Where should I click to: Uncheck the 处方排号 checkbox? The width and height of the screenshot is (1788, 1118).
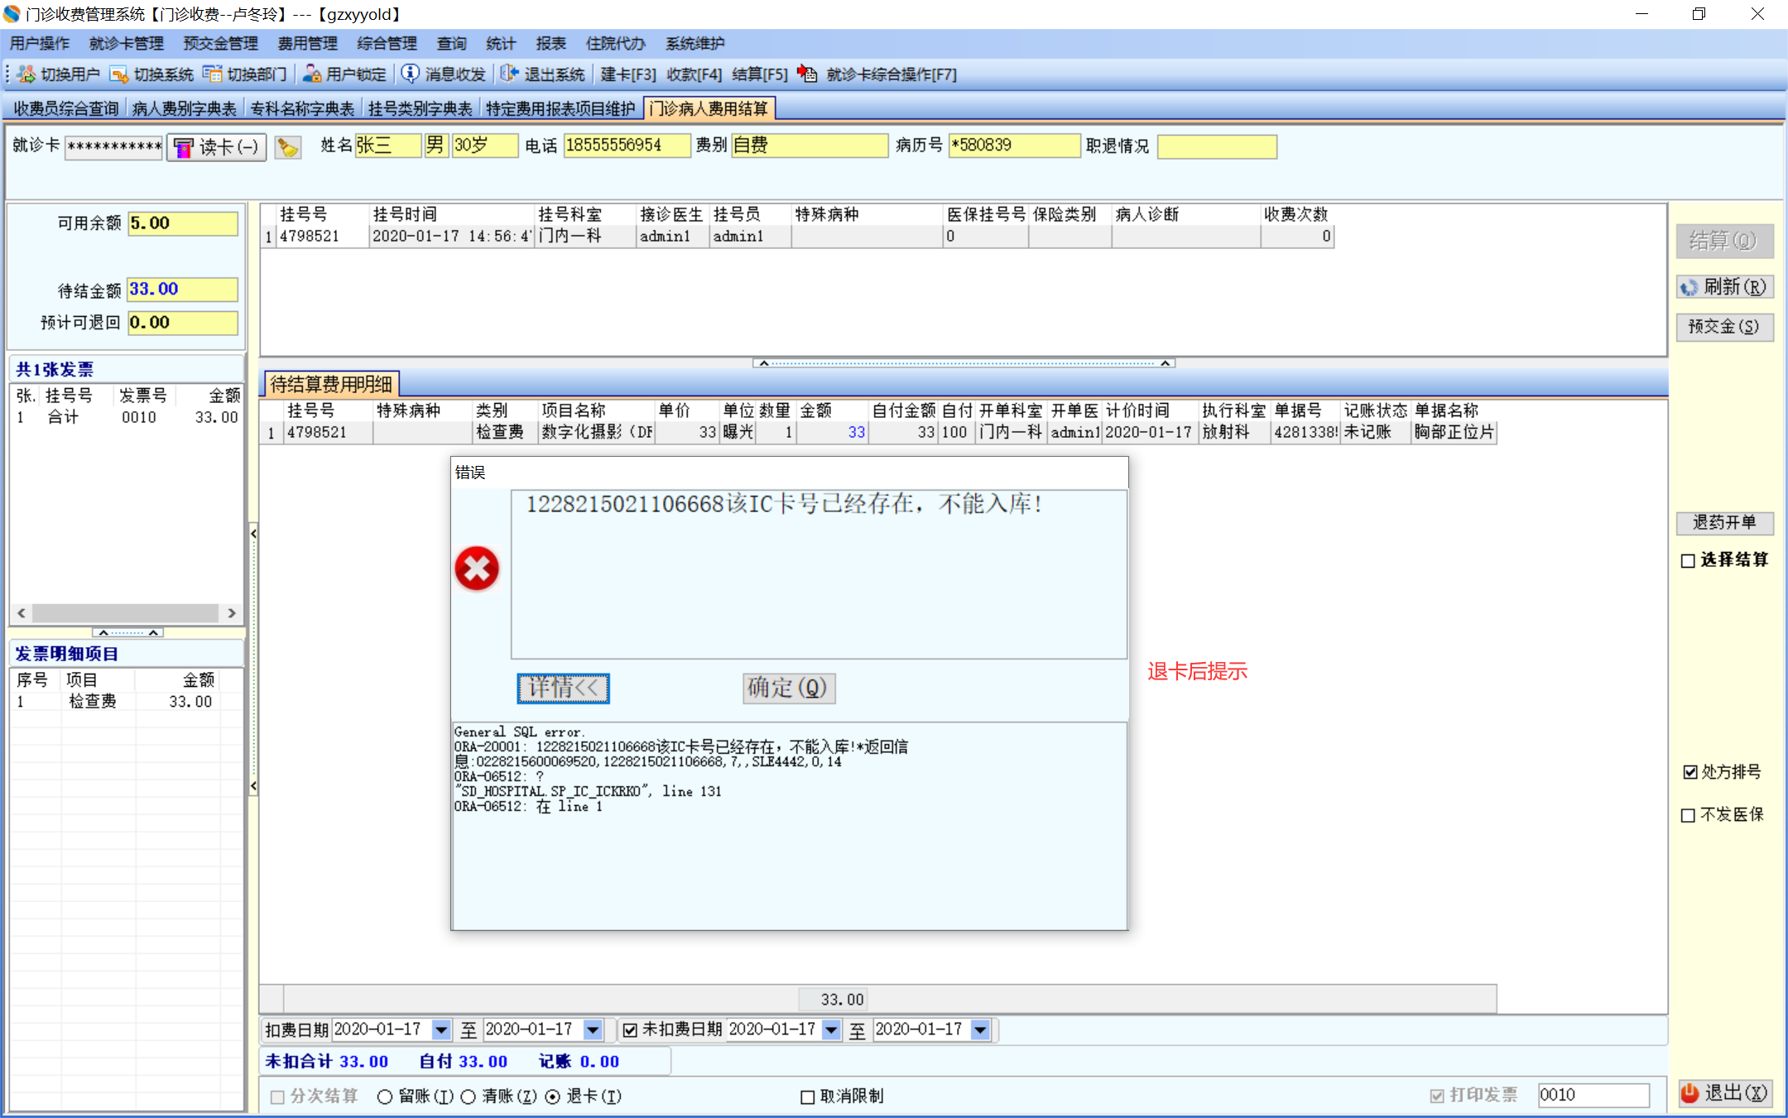(x=1690, y=772)
